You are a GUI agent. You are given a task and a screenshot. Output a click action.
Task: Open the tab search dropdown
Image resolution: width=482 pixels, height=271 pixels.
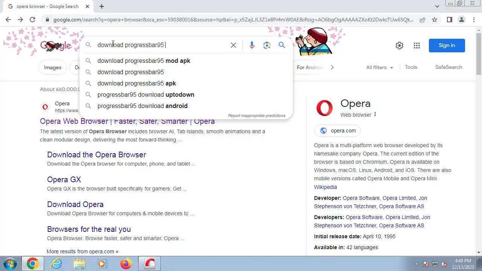[437, 6]
